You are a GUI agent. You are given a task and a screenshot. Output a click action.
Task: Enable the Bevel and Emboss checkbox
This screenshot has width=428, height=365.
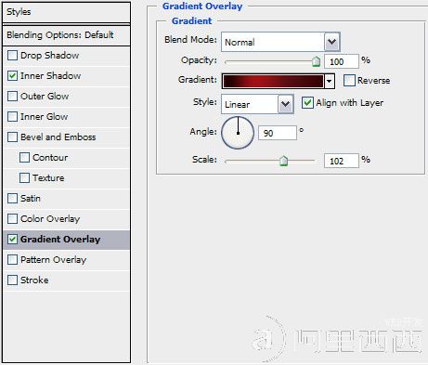[12, 137]
